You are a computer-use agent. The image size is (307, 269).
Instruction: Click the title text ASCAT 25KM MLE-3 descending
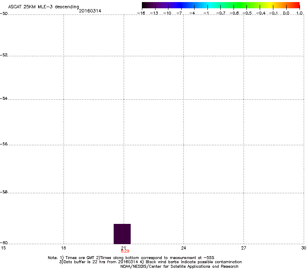click(x=44, y=7)
